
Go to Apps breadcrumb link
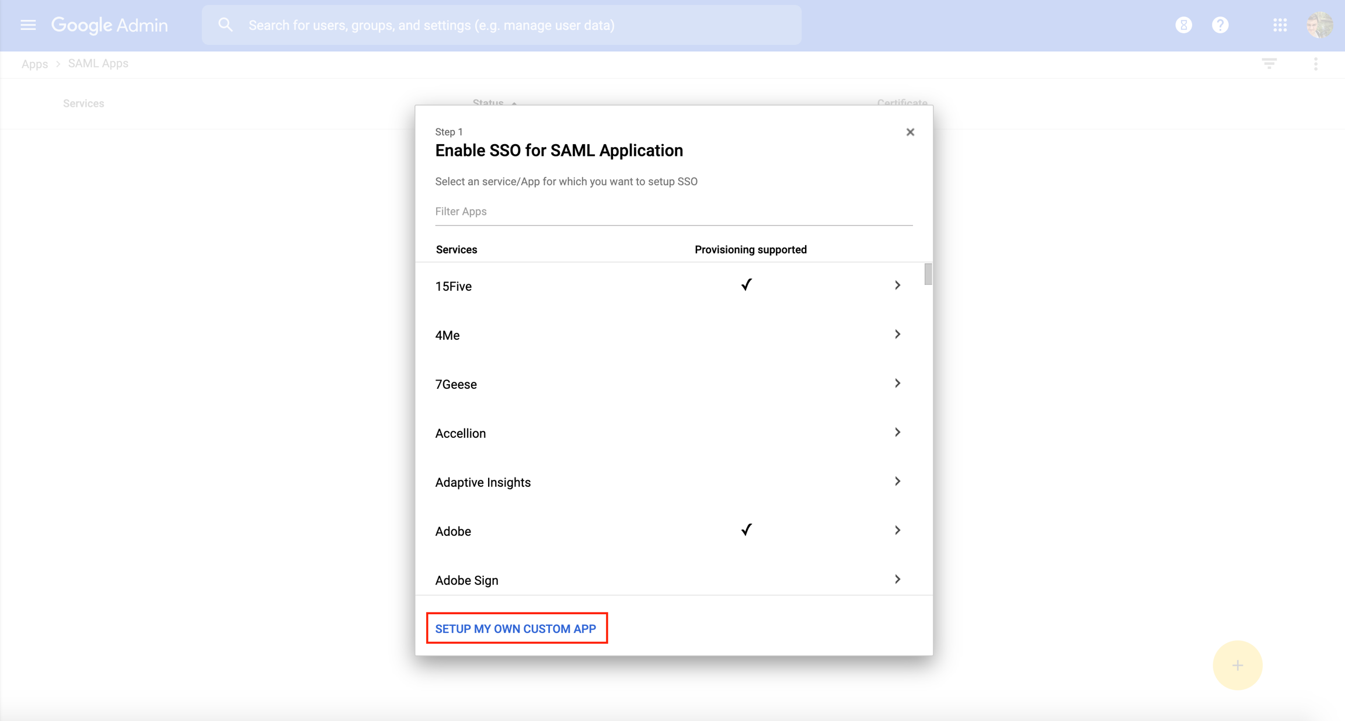(34, 64)
